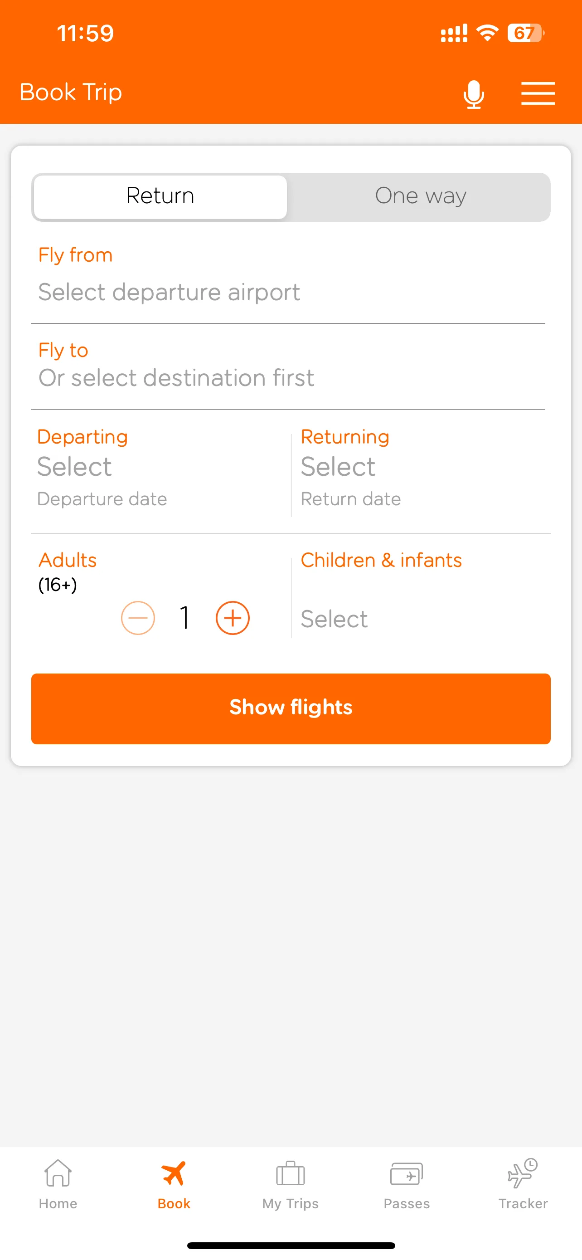The width and height of the screenshot is (582, 1260).
Task: Tap the battery indicator in status bar
Action: 525,33
